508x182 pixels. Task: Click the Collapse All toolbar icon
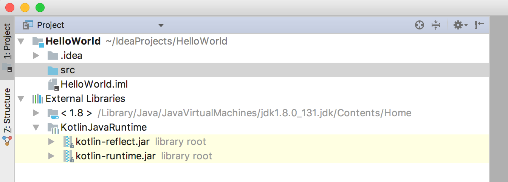pyautogui.click(x=436, y=25)
